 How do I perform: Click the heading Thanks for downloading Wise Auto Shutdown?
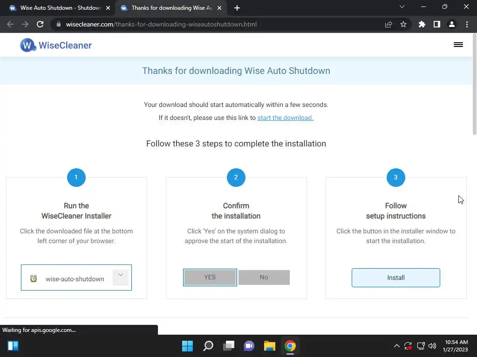coord(236,71)
